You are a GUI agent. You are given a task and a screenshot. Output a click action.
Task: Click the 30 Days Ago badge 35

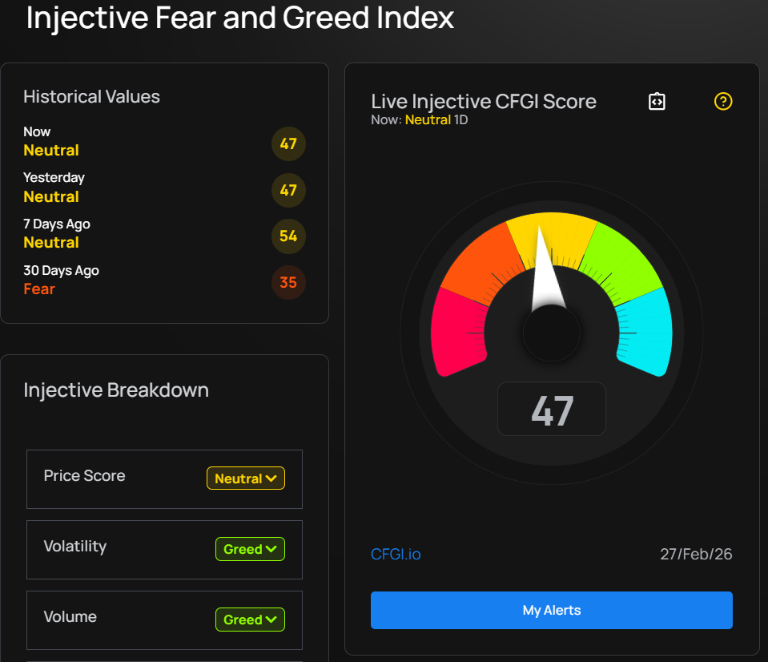pos(288,282)
